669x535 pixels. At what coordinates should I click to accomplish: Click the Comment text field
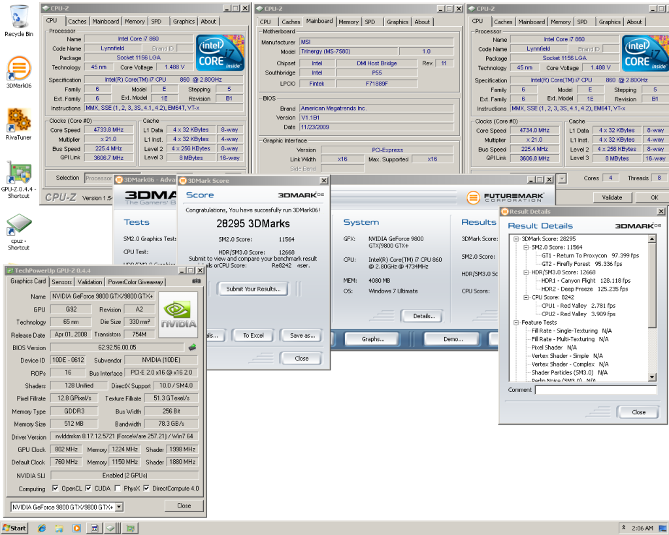[x=595, y=390]
